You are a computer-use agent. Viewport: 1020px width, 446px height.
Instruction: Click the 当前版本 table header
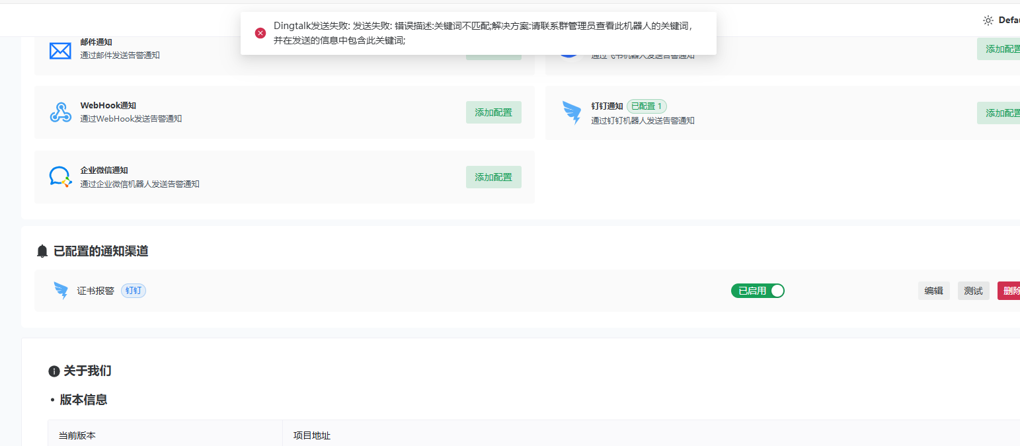pyautogui.click(x=77, y=436)
